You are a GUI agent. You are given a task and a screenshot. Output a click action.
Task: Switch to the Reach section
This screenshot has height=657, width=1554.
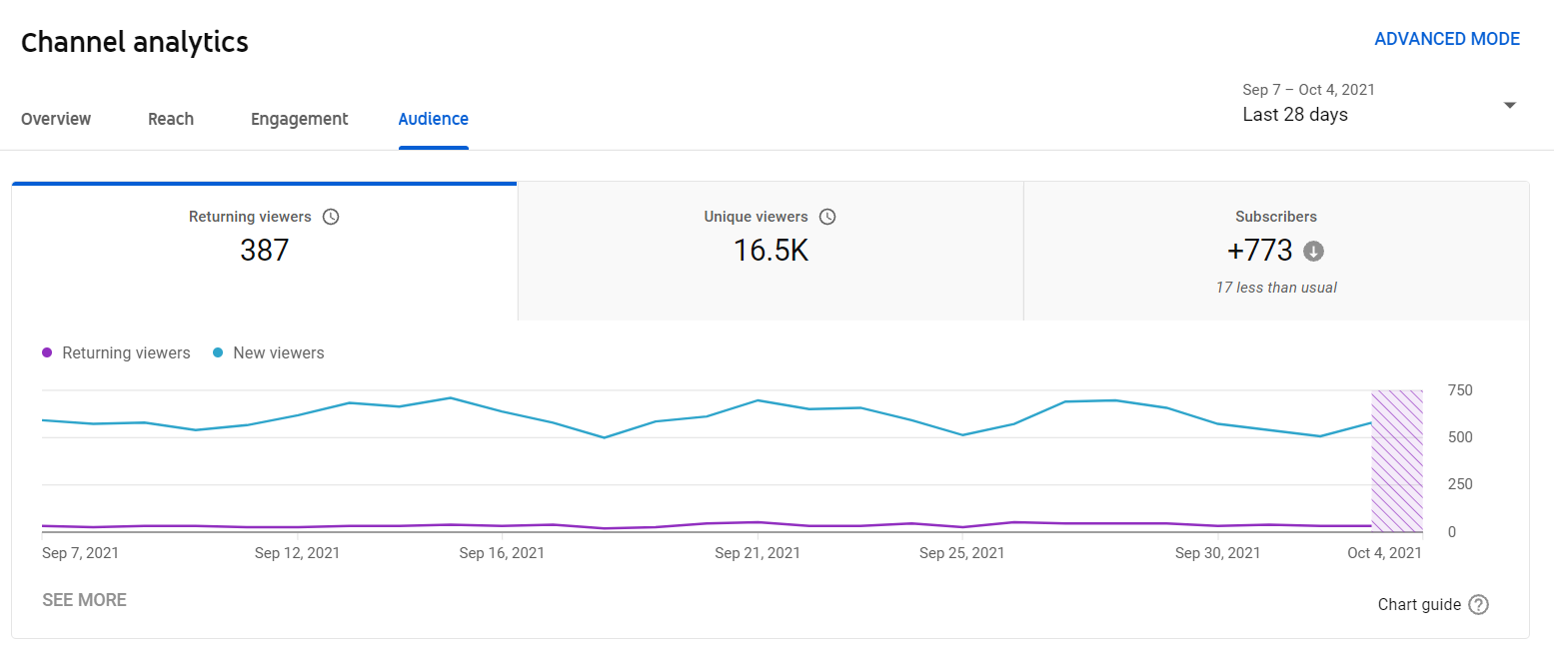(x=170, y=119)
